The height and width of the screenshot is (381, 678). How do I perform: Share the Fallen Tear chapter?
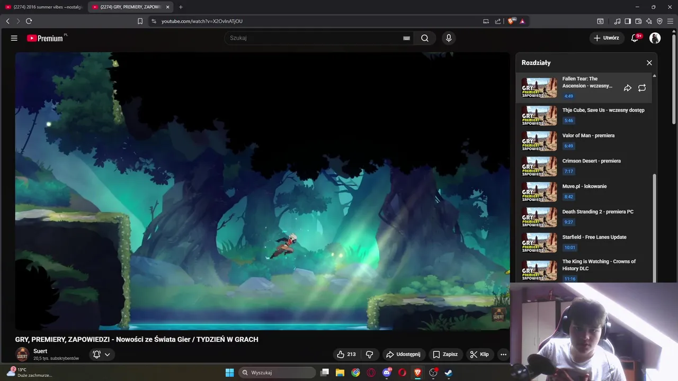(628, 88)
